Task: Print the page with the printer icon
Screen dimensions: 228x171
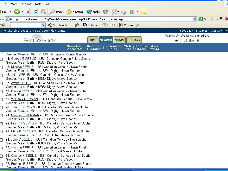Action: coord(123,12)
